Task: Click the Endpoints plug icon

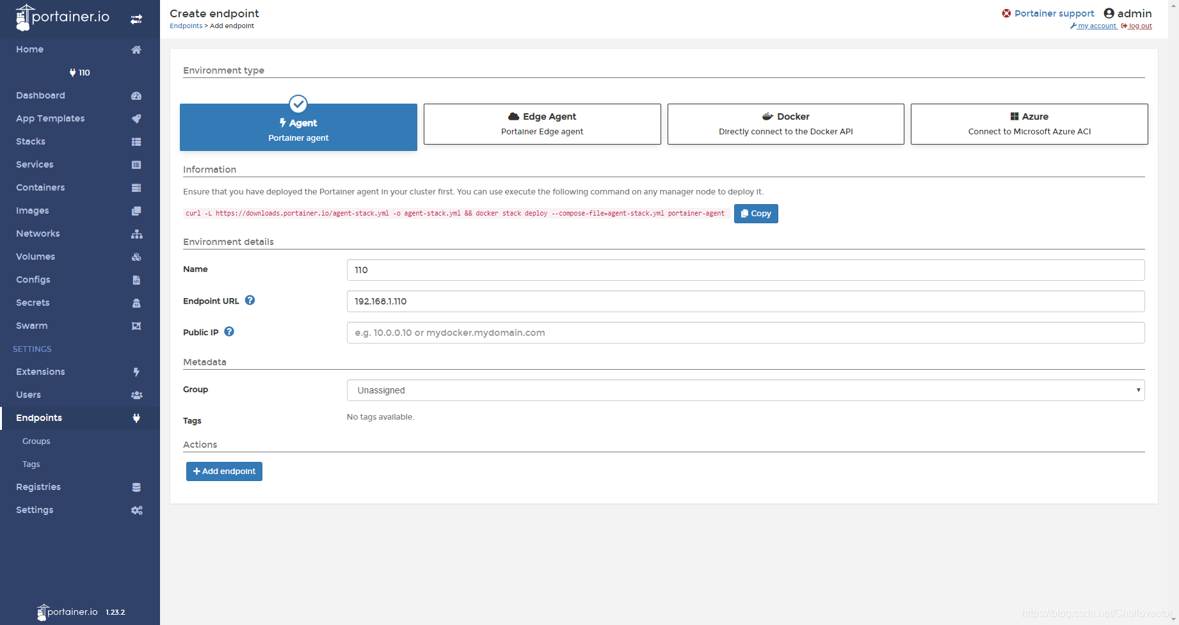Action: [136, 418]
